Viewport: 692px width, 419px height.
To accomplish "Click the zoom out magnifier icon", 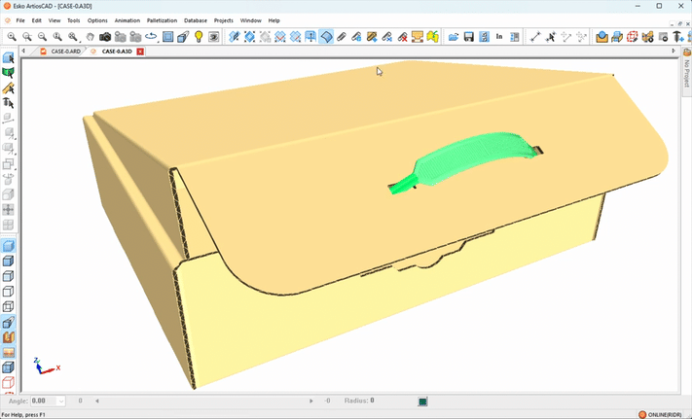I will (42, 37).
